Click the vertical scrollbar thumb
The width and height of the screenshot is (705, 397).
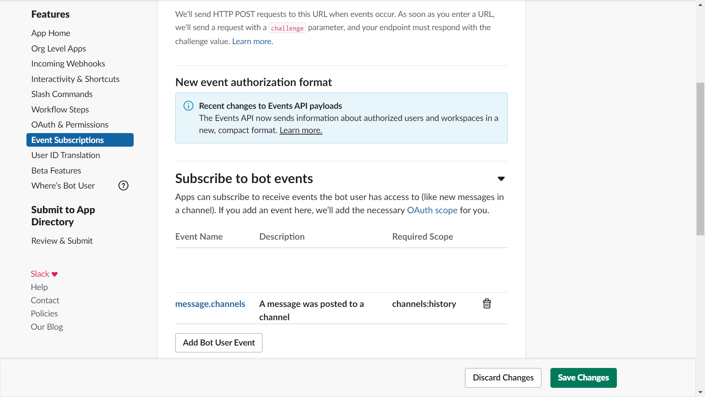(x=700, y=159)
